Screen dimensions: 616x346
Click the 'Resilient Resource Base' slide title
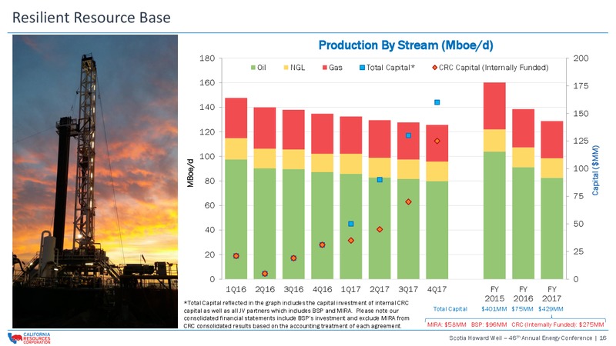tap(92, 18)
